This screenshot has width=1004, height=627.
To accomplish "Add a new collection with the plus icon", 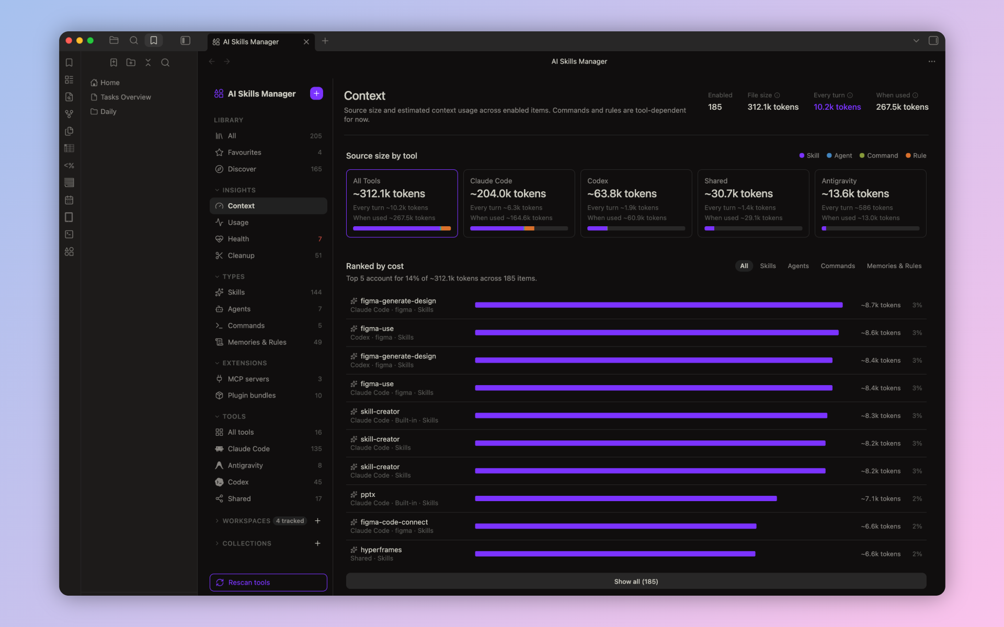I will point(317,543).
